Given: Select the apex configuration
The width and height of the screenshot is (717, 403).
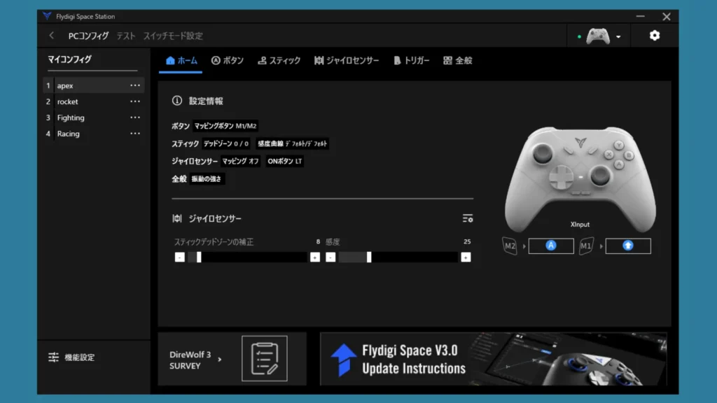Looking at the screenshot, I should (x=94, y=85).
